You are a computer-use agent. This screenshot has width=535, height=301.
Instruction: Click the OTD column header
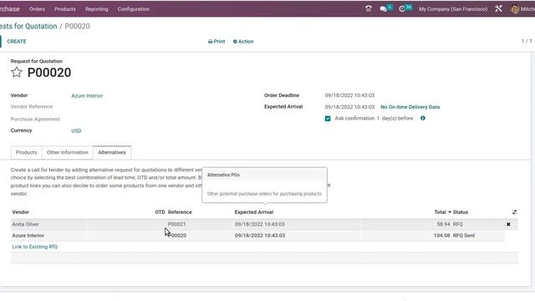[160, 212]
